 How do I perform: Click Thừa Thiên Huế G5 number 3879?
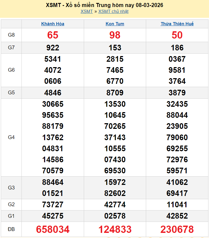(x=177, y=93)
